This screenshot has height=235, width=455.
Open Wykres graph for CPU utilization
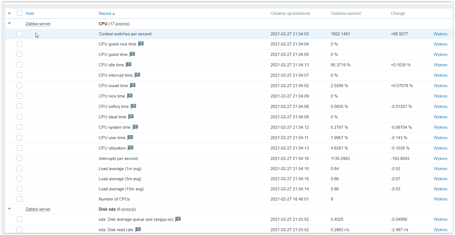[x=440, y=148]
